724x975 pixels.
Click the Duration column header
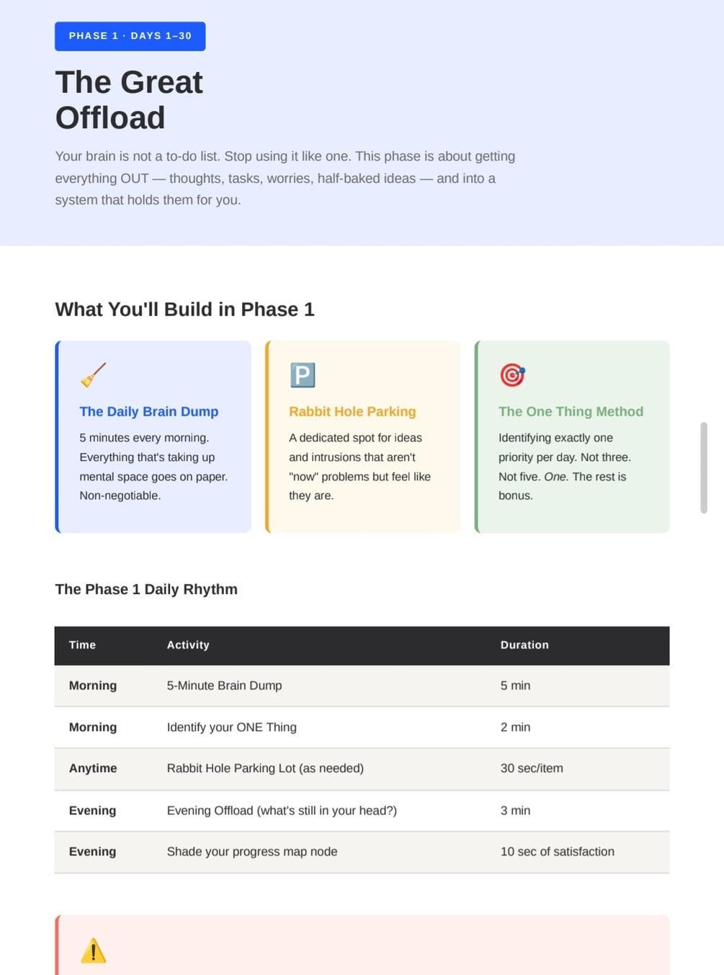coord(524,645)
